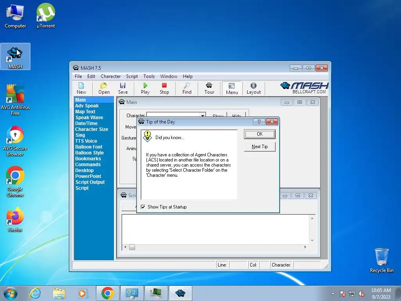Select Bookmarks in the sidebar
Screen dimensions: 401x301
[88, 159]
